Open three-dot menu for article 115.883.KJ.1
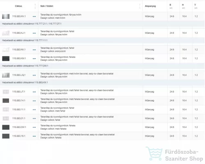205x164 pixels. click(34, 33)
